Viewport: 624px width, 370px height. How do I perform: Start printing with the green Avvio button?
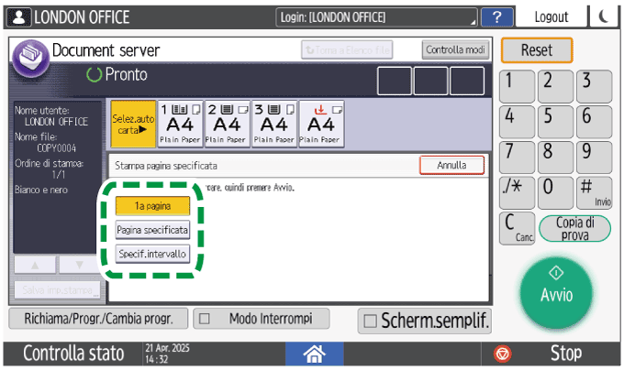(x=556, y=292)
